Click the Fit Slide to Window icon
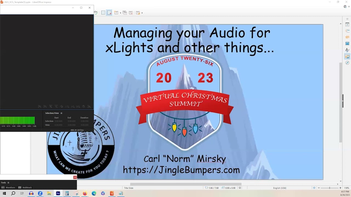Image resolution: width=351 pixels, height=197 pixels. [x=314, y=188]
